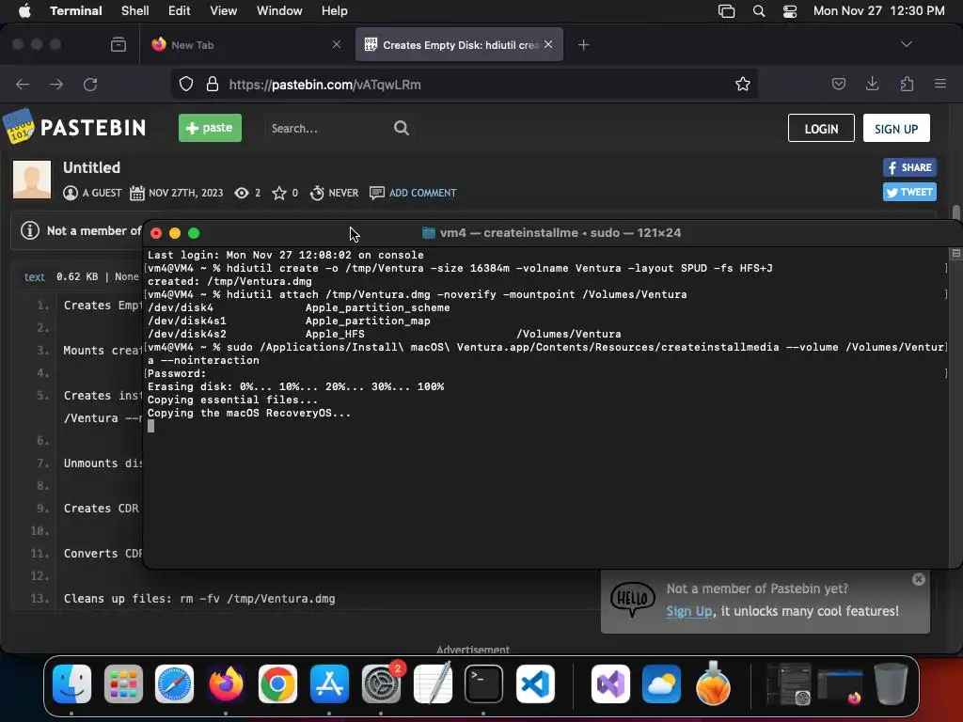Open Spotlight search in menu bar
963x722 pixels.
(759, 11)
